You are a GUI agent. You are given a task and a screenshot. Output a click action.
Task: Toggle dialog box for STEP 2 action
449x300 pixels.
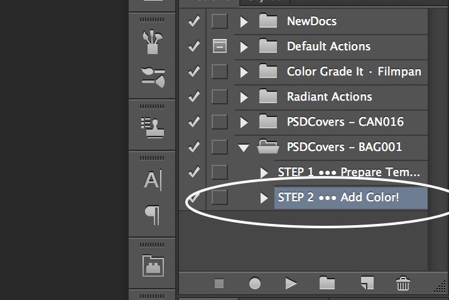click(220, 197)
